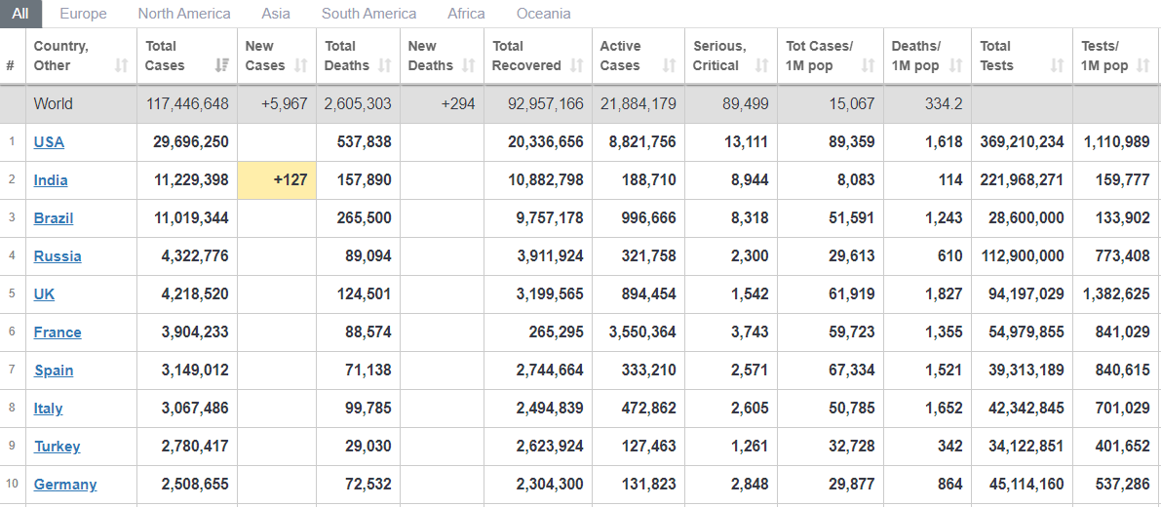This screenshot has height=507, width=1161.
Task: Switch to the Asia tab
Action: point(276,14)
